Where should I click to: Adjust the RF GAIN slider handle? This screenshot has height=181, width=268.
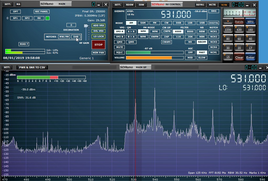click(86, 26)
